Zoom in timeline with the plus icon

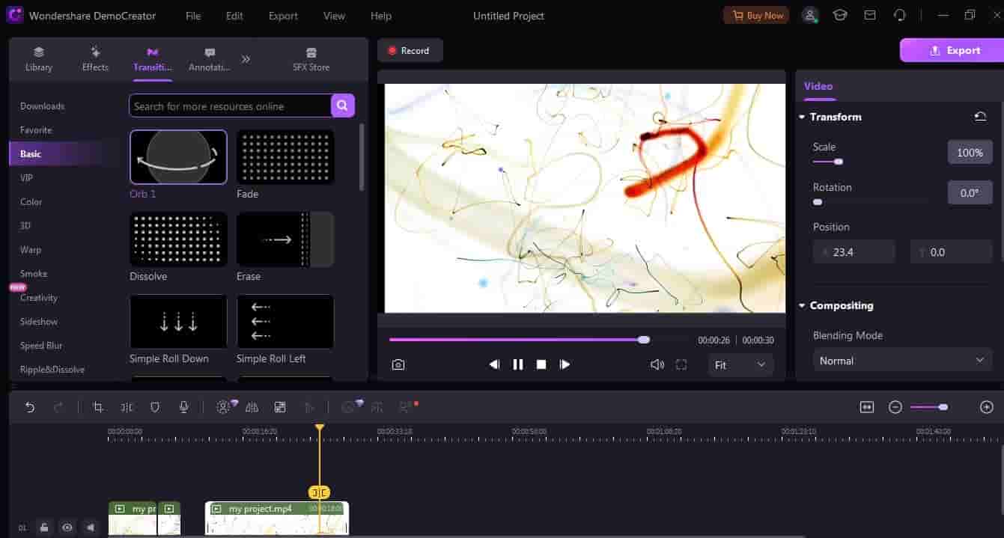[986, 407]
